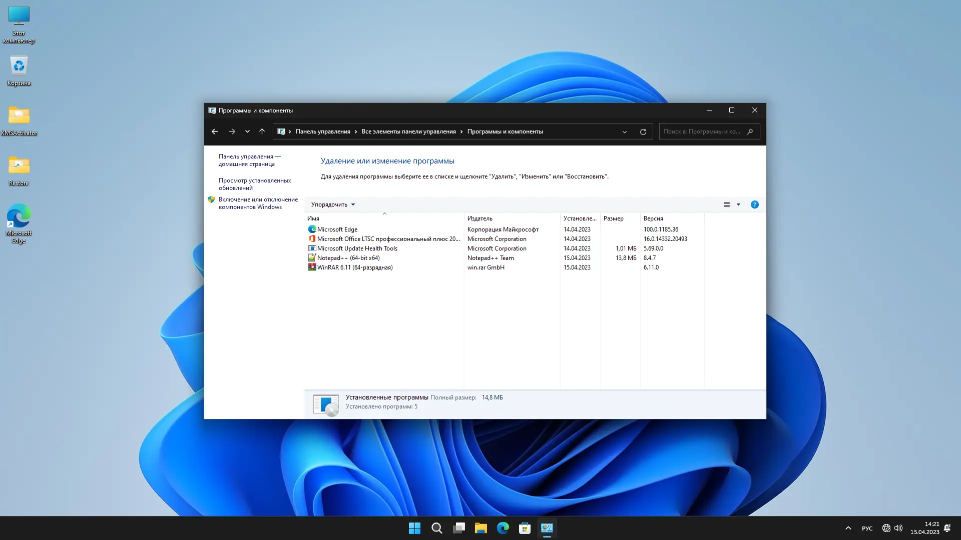Click the help question mark icon
961x540 pixels.
tap(754, 204)
